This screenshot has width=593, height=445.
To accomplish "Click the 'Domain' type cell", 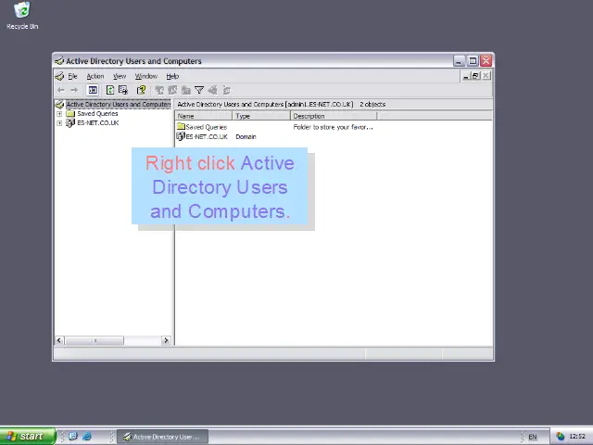I will pyautogui.click(x=246, y=136).
